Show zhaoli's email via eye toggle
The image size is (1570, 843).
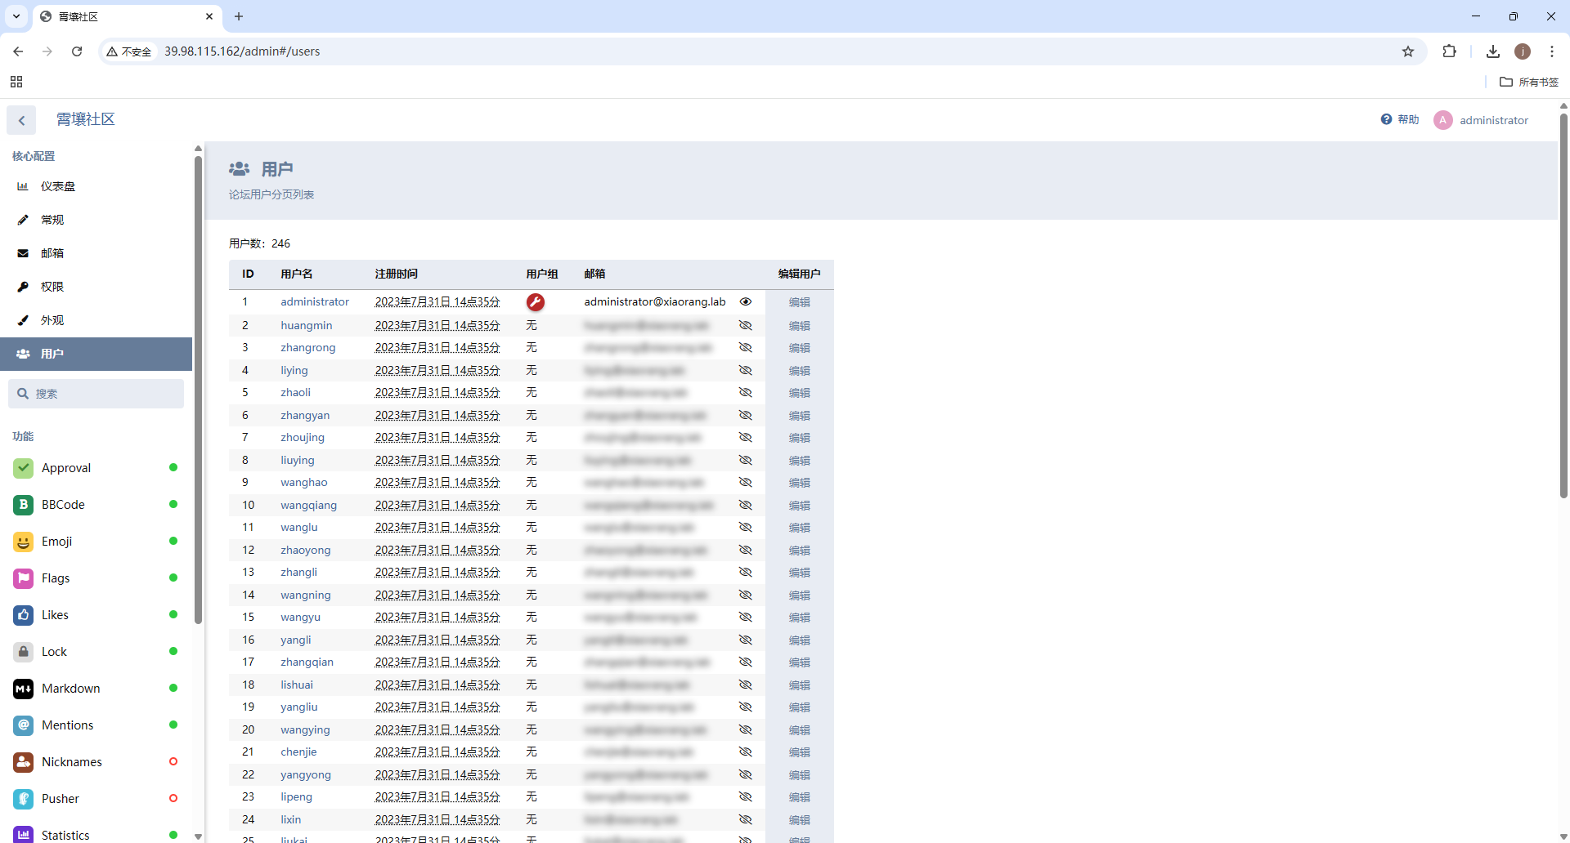click(x=745, y=393)
